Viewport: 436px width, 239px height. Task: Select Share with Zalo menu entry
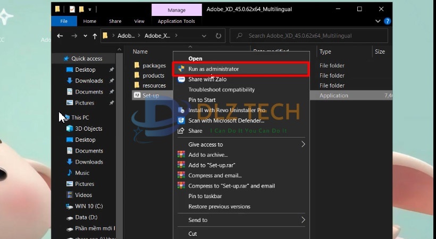[x=207, y=79]
